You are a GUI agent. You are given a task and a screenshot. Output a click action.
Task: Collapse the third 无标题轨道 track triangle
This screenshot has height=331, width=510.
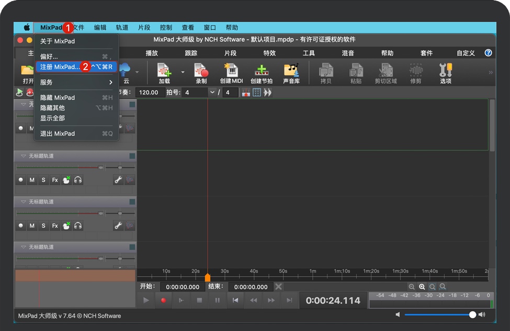click(x=24, y=202)
